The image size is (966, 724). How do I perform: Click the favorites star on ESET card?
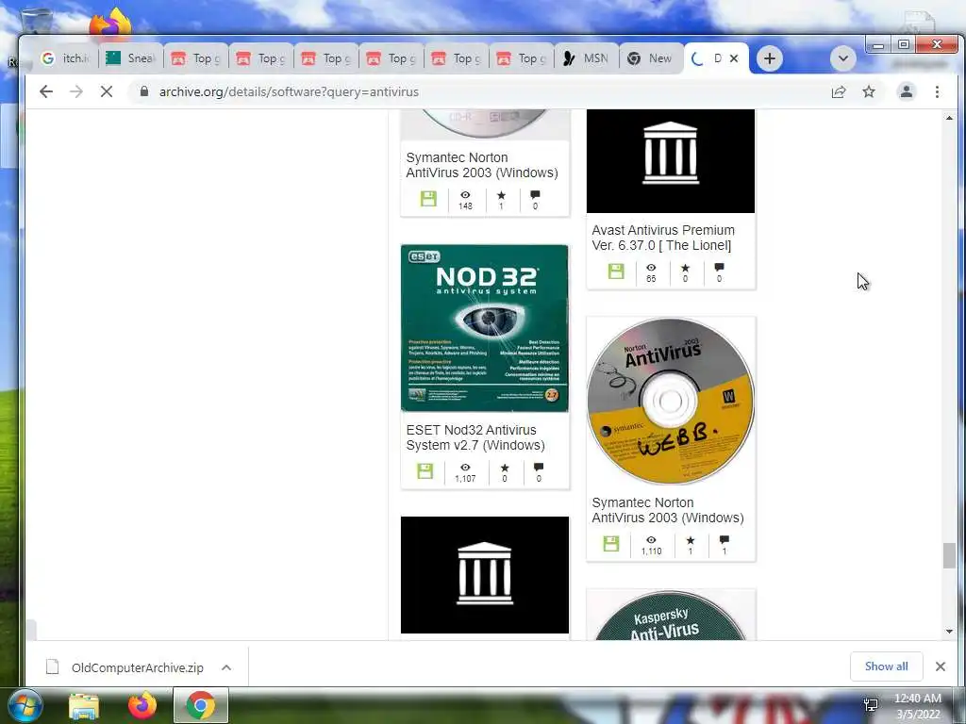(x=505, y=468)
